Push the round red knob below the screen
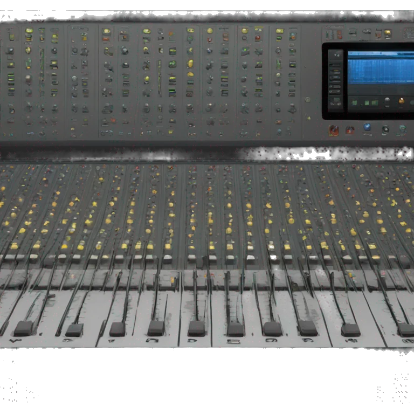Image resolution: width=414 pixels, height=414 pixels. tap(334, 130)
